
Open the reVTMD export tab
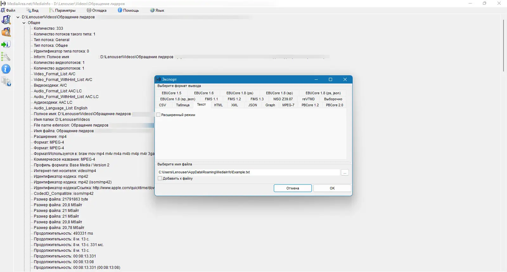[x=308, y=99]
